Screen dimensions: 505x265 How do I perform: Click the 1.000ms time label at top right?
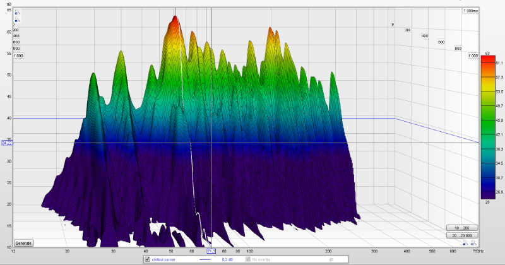470,11
